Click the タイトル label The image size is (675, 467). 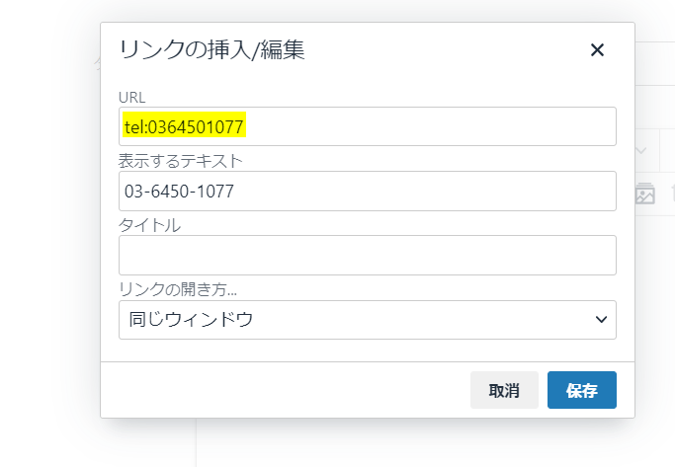(149, 224)
